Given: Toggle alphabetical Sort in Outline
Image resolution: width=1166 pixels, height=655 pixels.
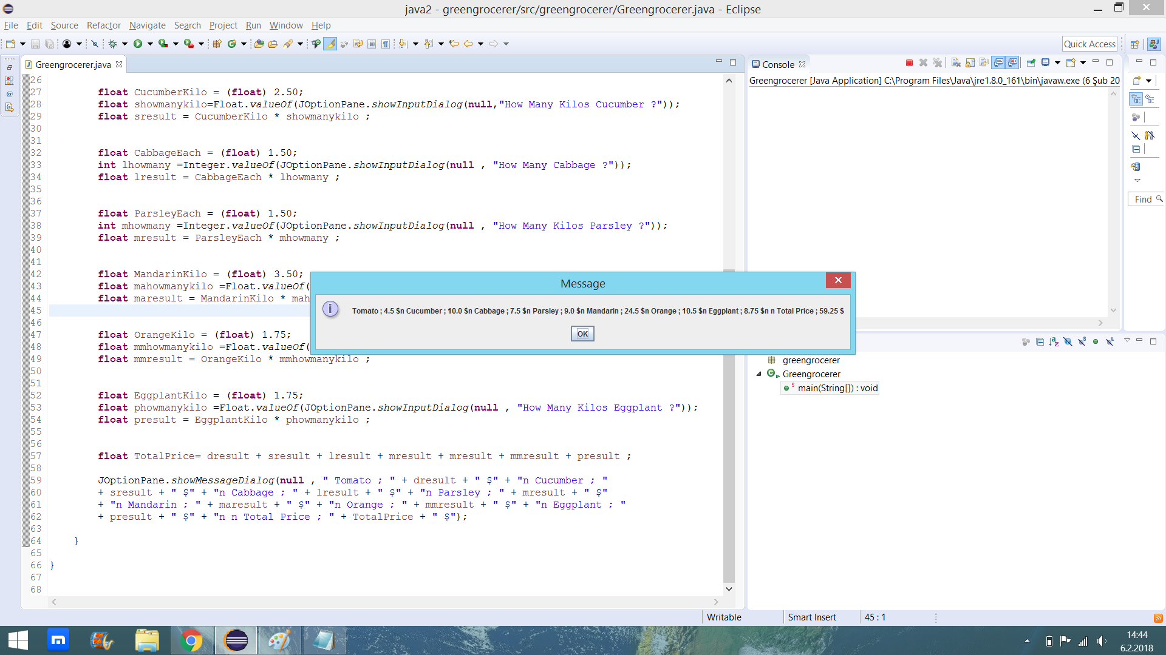Looking at the screenshot, I should [x=1054, y=341].
